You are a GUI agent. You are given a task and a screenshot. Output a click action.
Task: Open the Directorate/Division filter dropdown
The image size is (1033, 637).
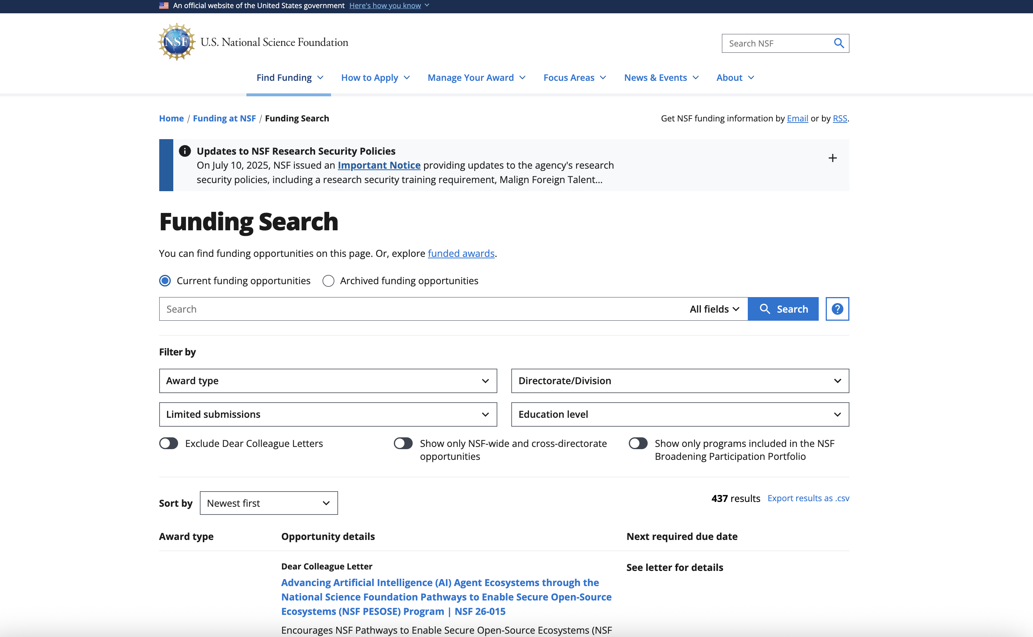click(680, 381)
